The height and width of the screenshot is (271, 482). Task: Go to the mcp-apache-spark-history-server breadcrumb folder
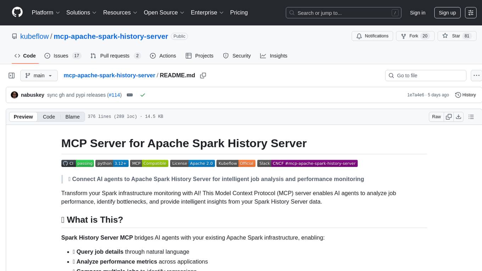109,75
